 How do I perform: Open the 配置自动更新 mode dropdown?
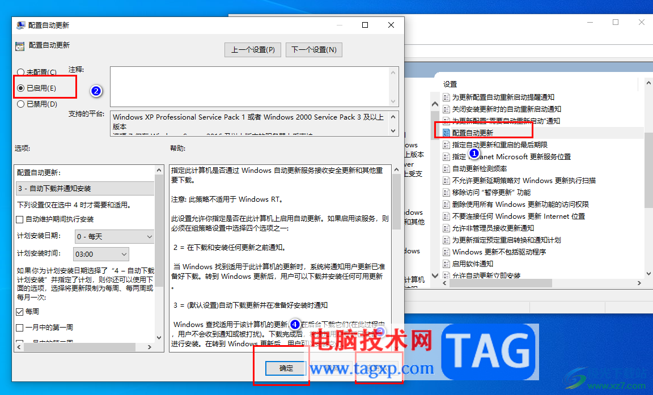(x=85, y=189)
